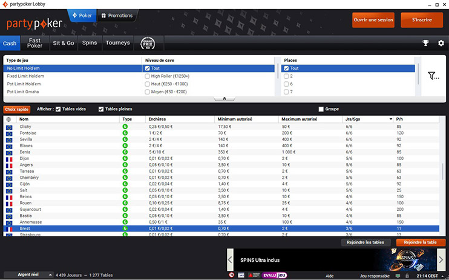
Task: Collapse the filter panel chevron
Action: pyautogui.click(x=224, y=98)
